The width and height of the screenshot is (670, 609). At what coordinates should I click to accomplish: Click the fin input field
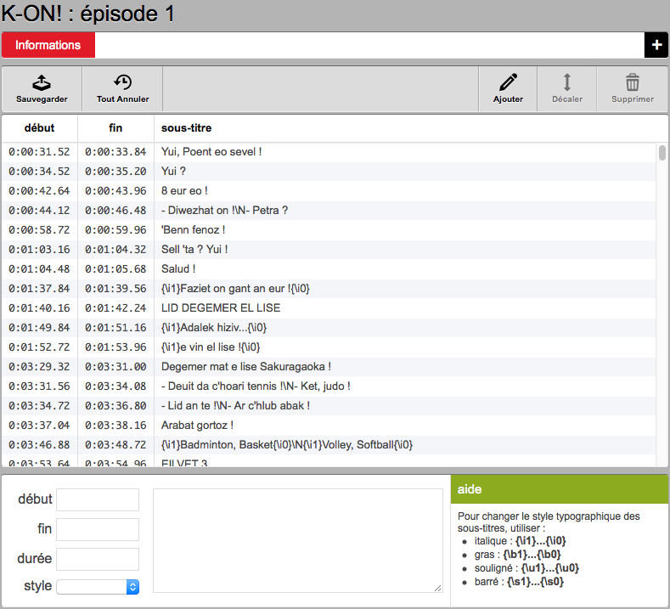pos(98,529)
